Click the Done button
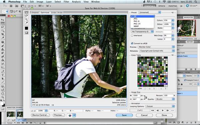200x125 pixels. [x=164, y=115]
